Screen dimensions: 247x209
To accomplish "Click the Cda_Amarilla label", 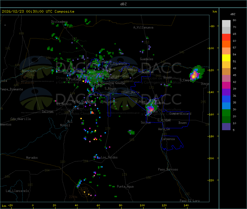I will click(x=21, y=119).
